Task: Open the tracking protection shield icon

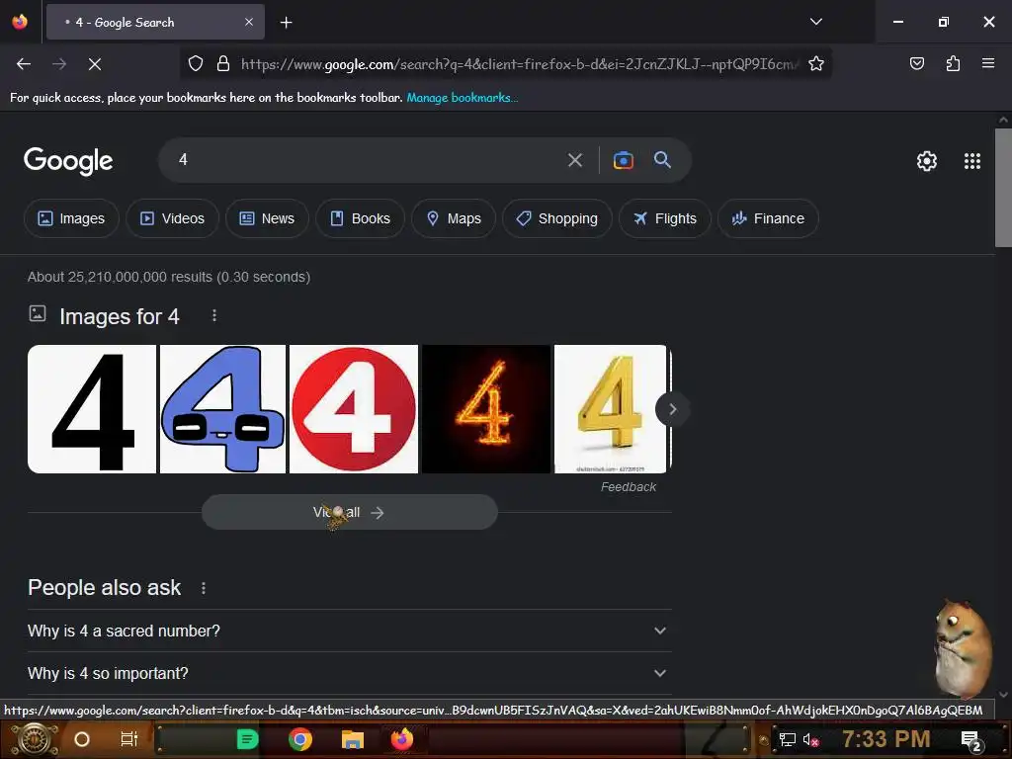Action: (196, 63)
